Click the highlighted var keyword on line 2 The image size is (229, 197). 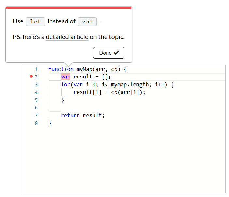click(x=65, y=77)
